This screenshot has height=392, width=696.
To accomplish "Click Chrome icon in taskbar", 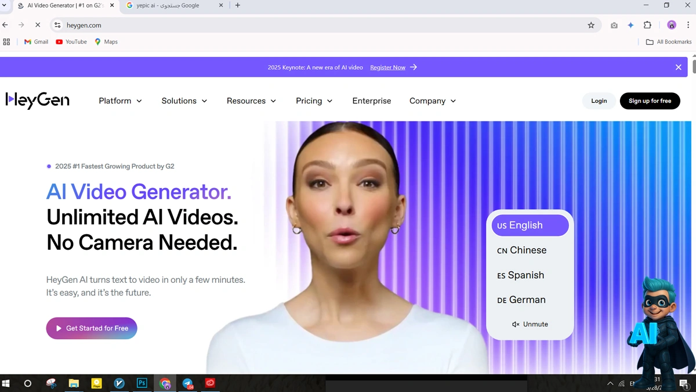I will pos(165,383).
